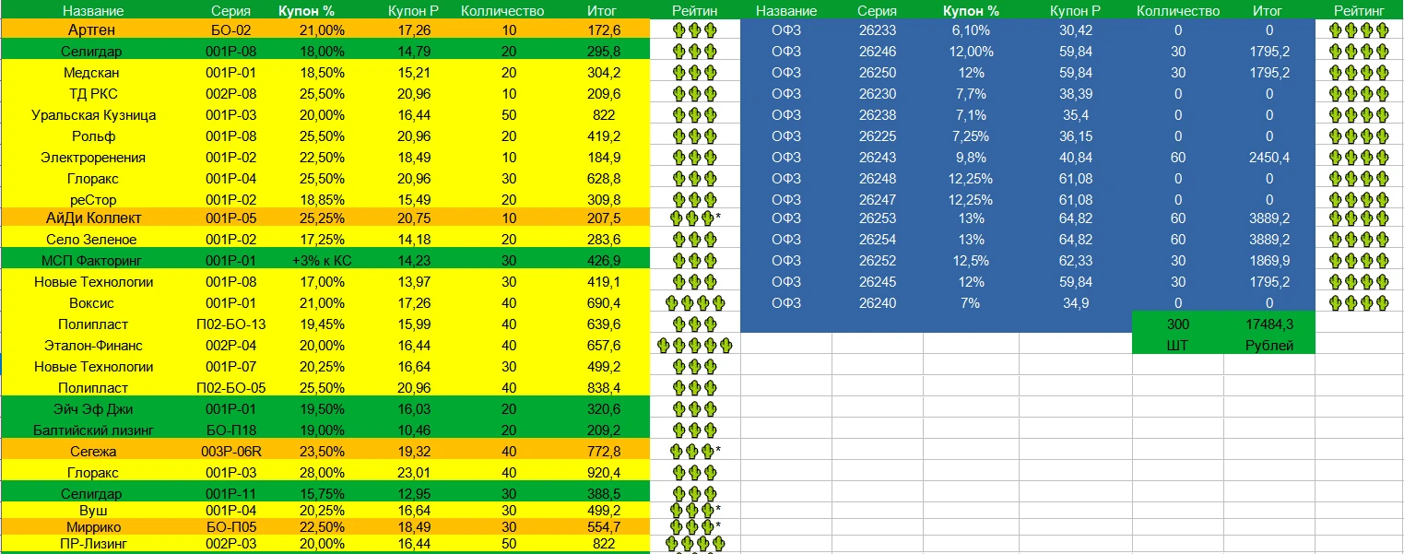Click the total cell 172,6

point(604,30)
